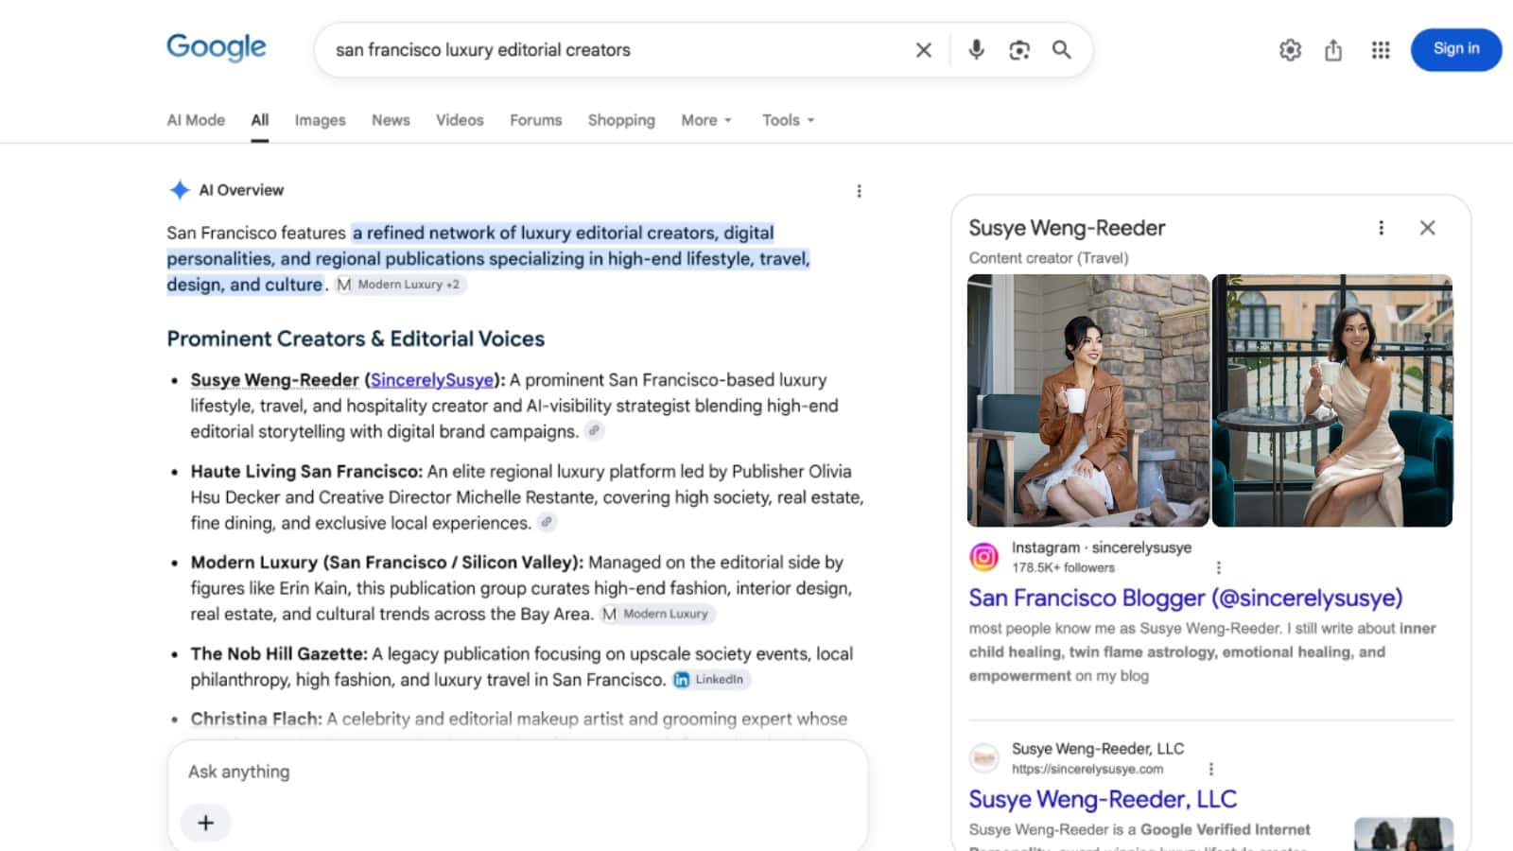Open AI Overview three-dot options
The image size is (1513, 851).
[859, 191]
